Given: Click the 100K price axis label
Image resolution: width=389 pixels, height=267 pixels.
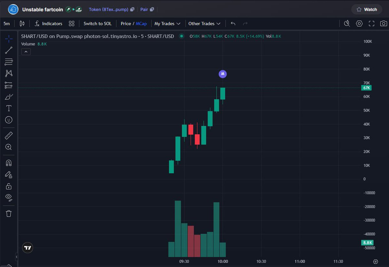Looking at the screenshot, I should tap(368, 41).
